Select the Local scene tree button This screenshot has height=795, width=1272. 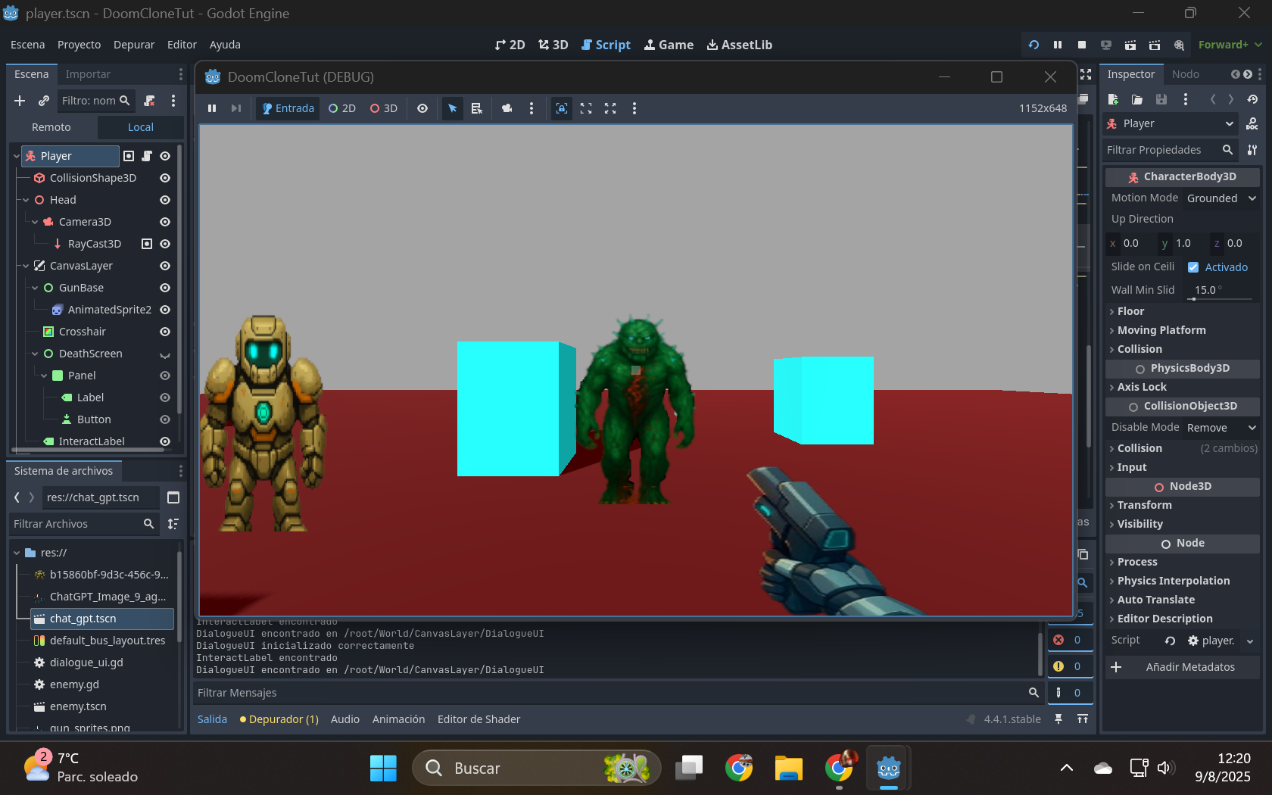tap(141, 127)
